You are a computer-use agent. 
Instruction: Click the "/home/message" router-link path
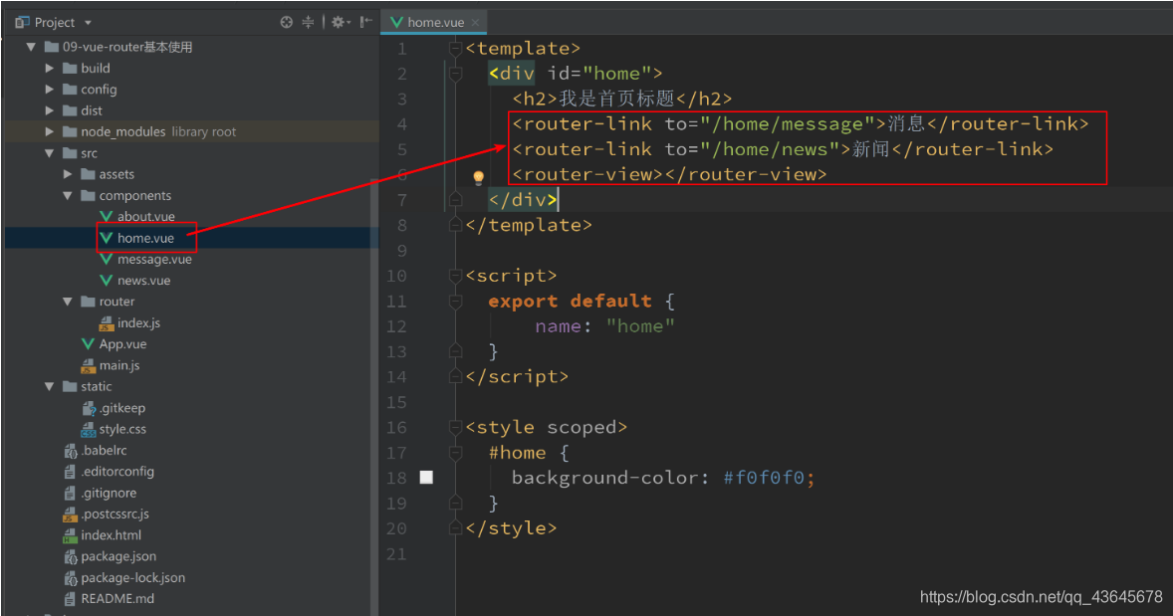(x=788, y=124)
